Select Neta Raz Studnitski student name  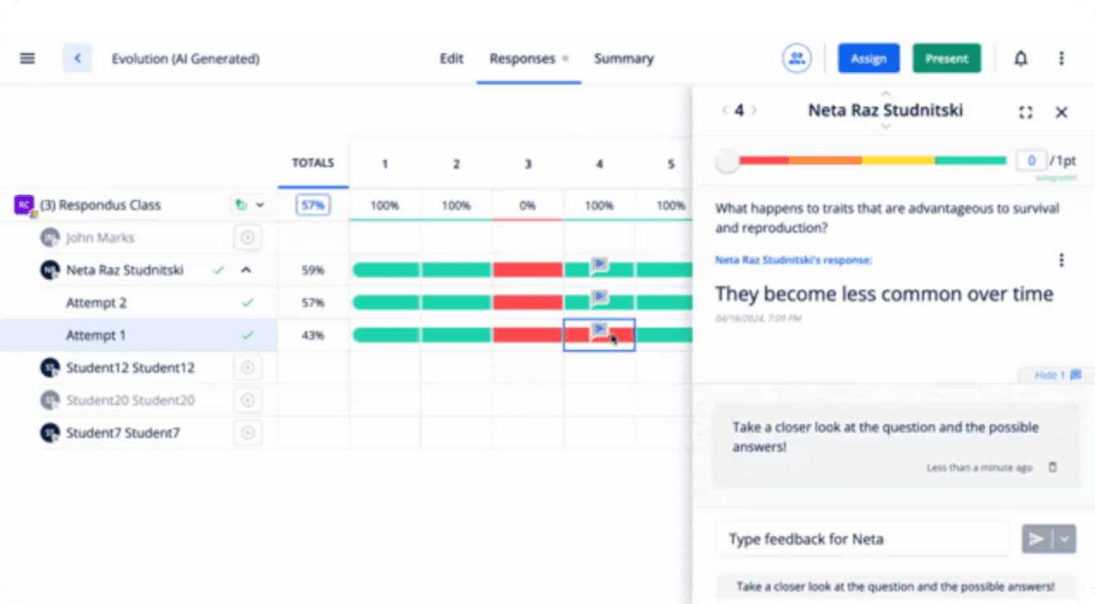pos(125,270)
